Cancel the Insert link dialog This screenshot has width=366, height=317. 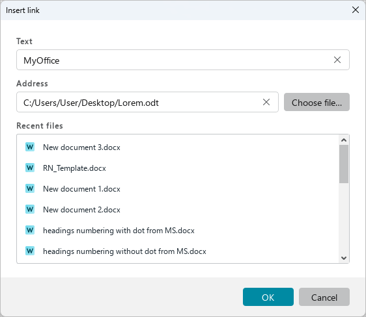pos(324,297)
